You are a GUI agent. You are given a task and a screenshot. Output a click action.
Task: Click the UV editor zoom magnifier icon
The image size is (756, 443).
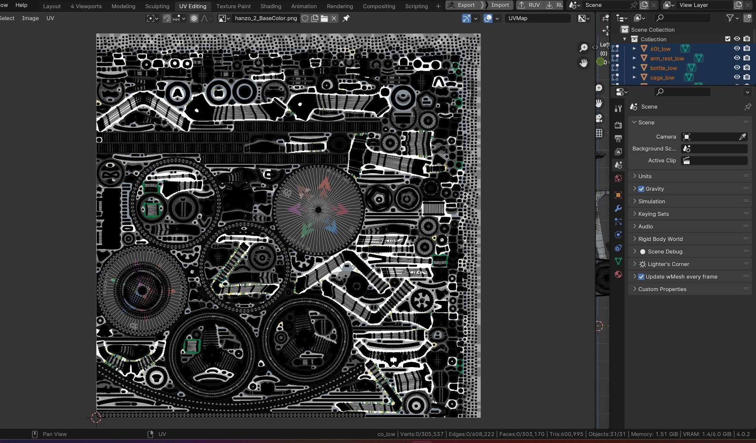pyautogui.click(x=584, y=48)
